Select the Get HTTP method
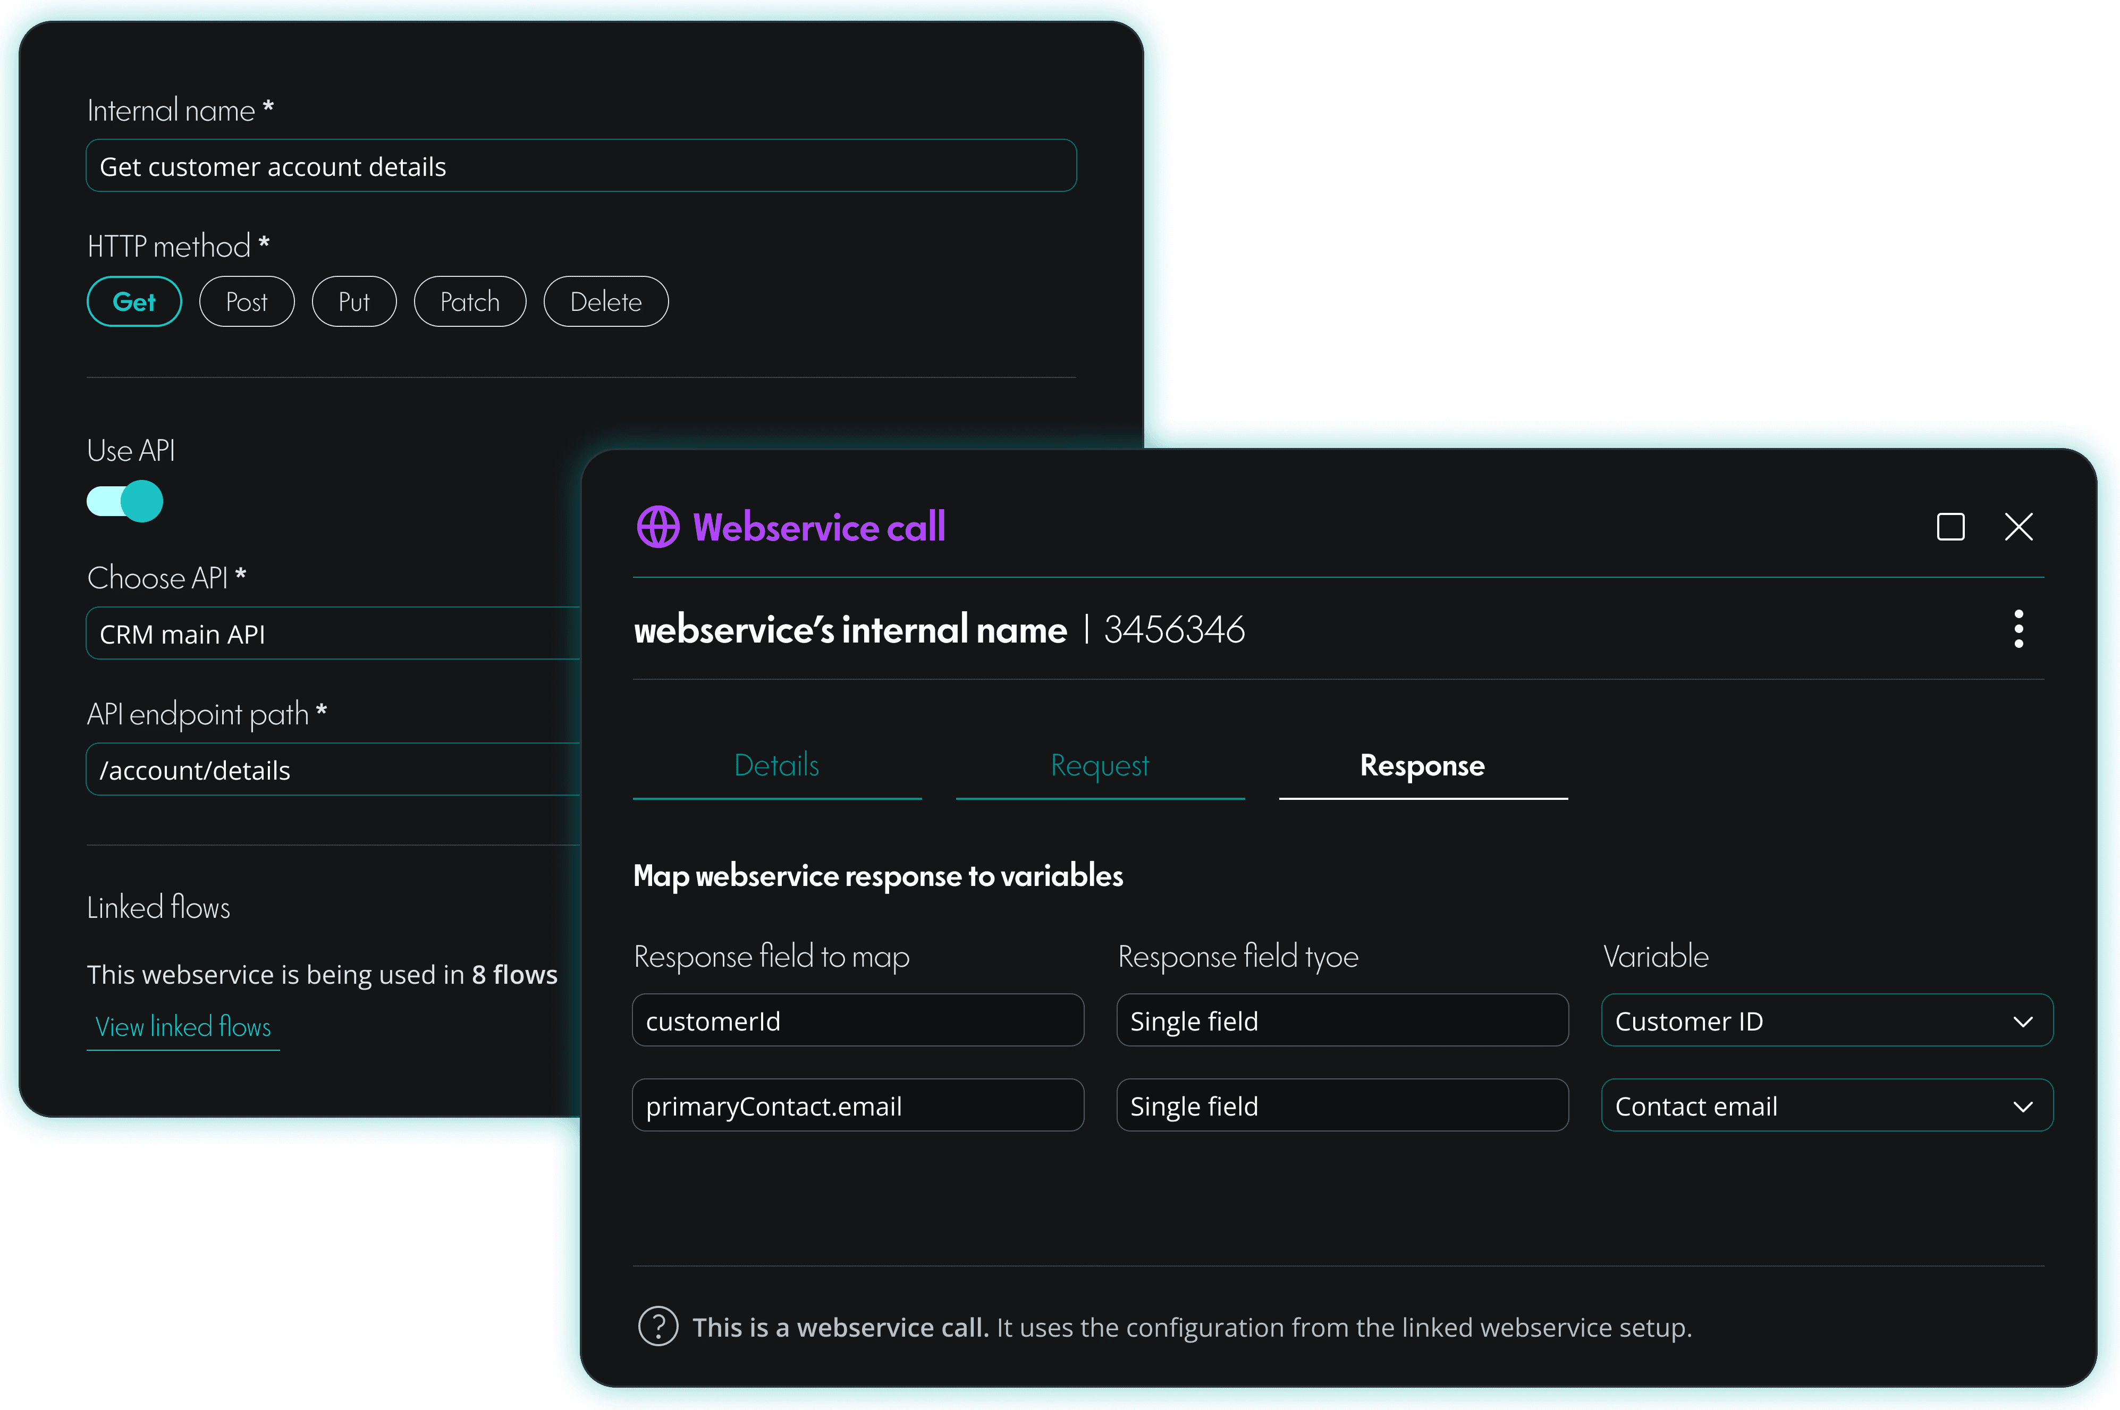Viewport: 2120px width, 1410px height. tap(134, 301)
